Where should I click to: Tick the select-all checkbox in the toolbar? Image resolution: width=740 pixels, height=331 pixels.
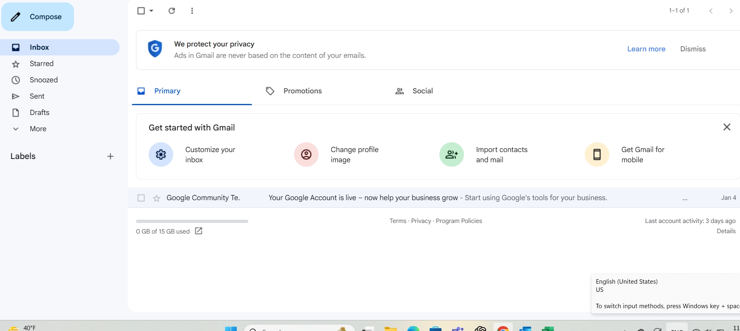click(x=141, y=11)
